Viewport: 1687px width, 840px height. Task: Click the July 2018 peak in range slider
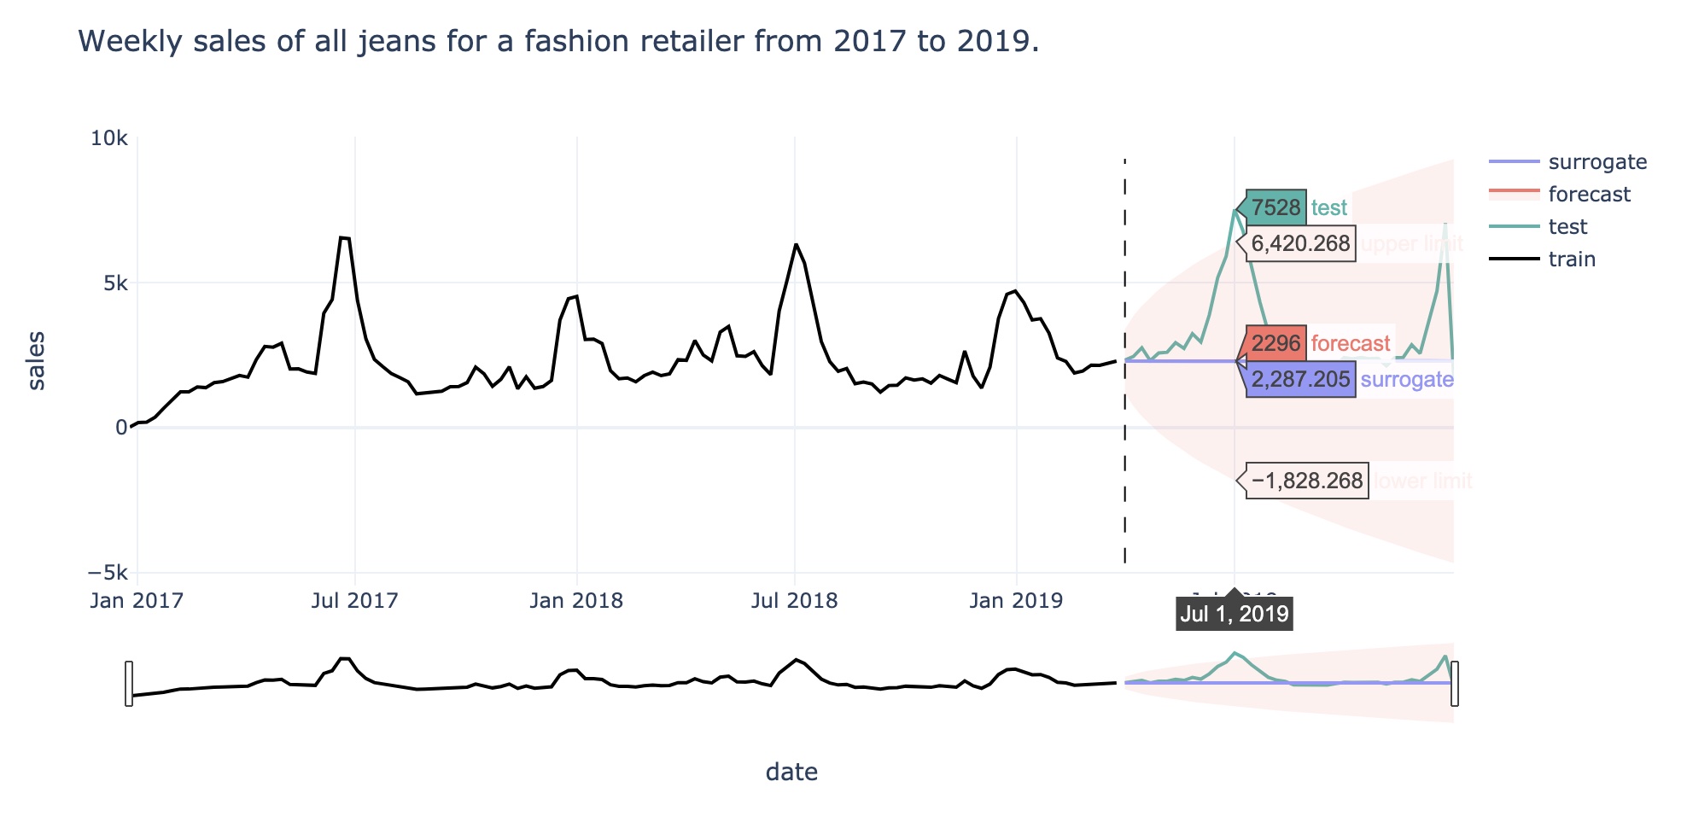[796, 660]
